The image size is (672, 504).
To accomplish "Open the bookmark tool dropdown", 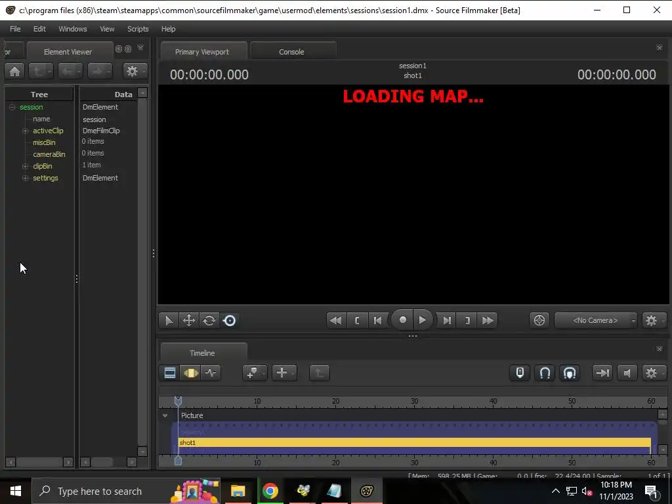I will click(x=255, y=373).
